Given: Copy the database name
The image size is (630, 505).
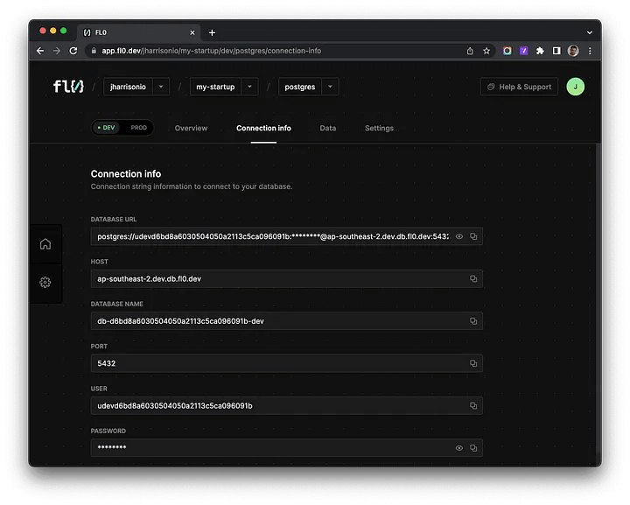Looking at the screenshot, I should click(473, 321).
